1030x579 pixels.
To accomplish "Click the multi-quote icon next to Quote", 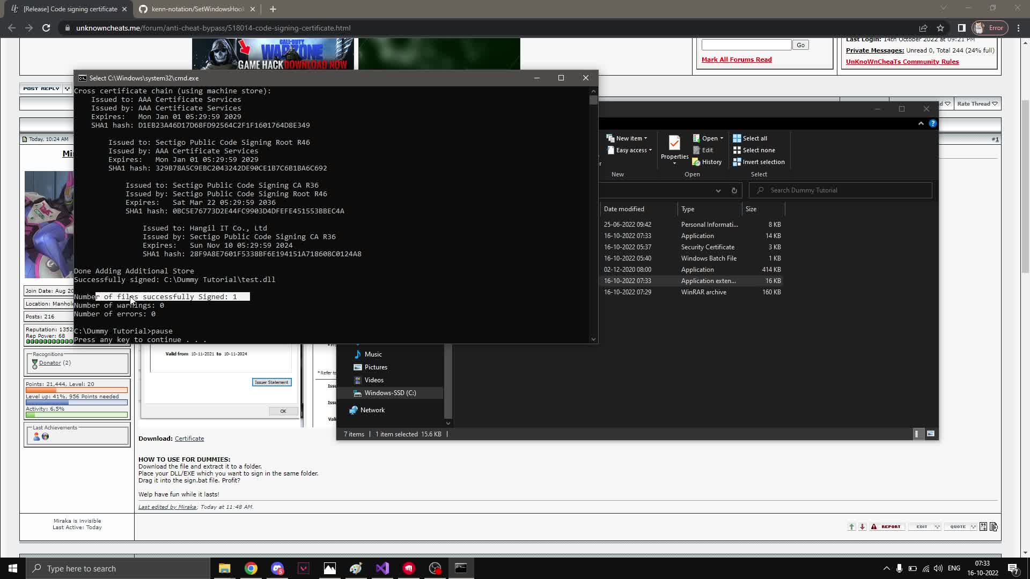I will [x=983, y=526].
